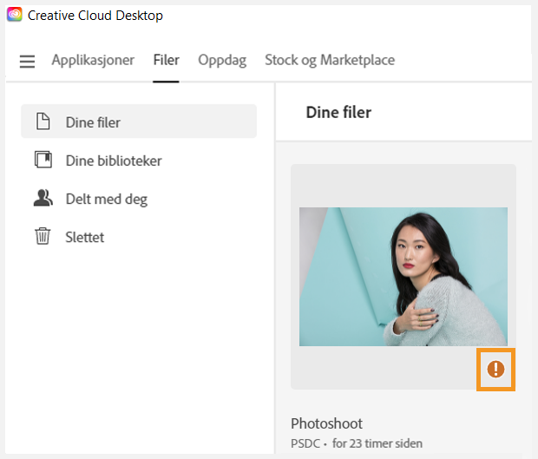538x459 pixels.
Task: Switch to the Applikasjoner tab
Action: click(93, 60)
